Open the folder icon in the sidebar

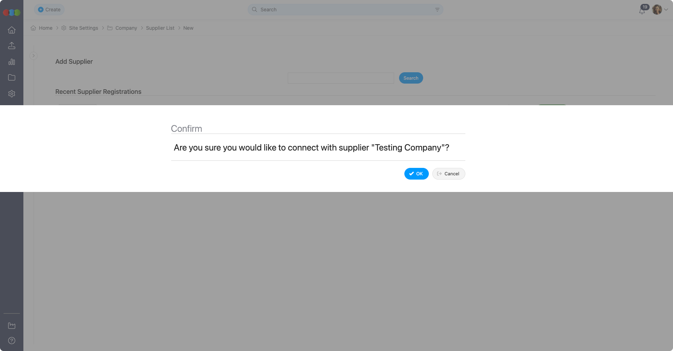(12, 78)
